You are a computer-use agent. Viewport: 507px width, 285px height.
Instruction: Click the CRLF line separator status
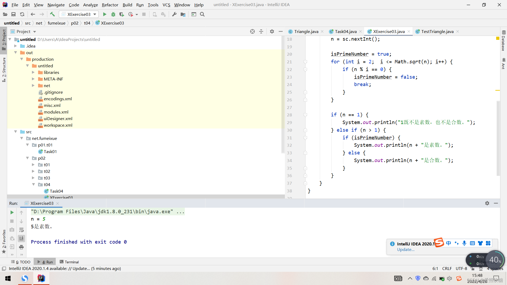pos(447,269)
